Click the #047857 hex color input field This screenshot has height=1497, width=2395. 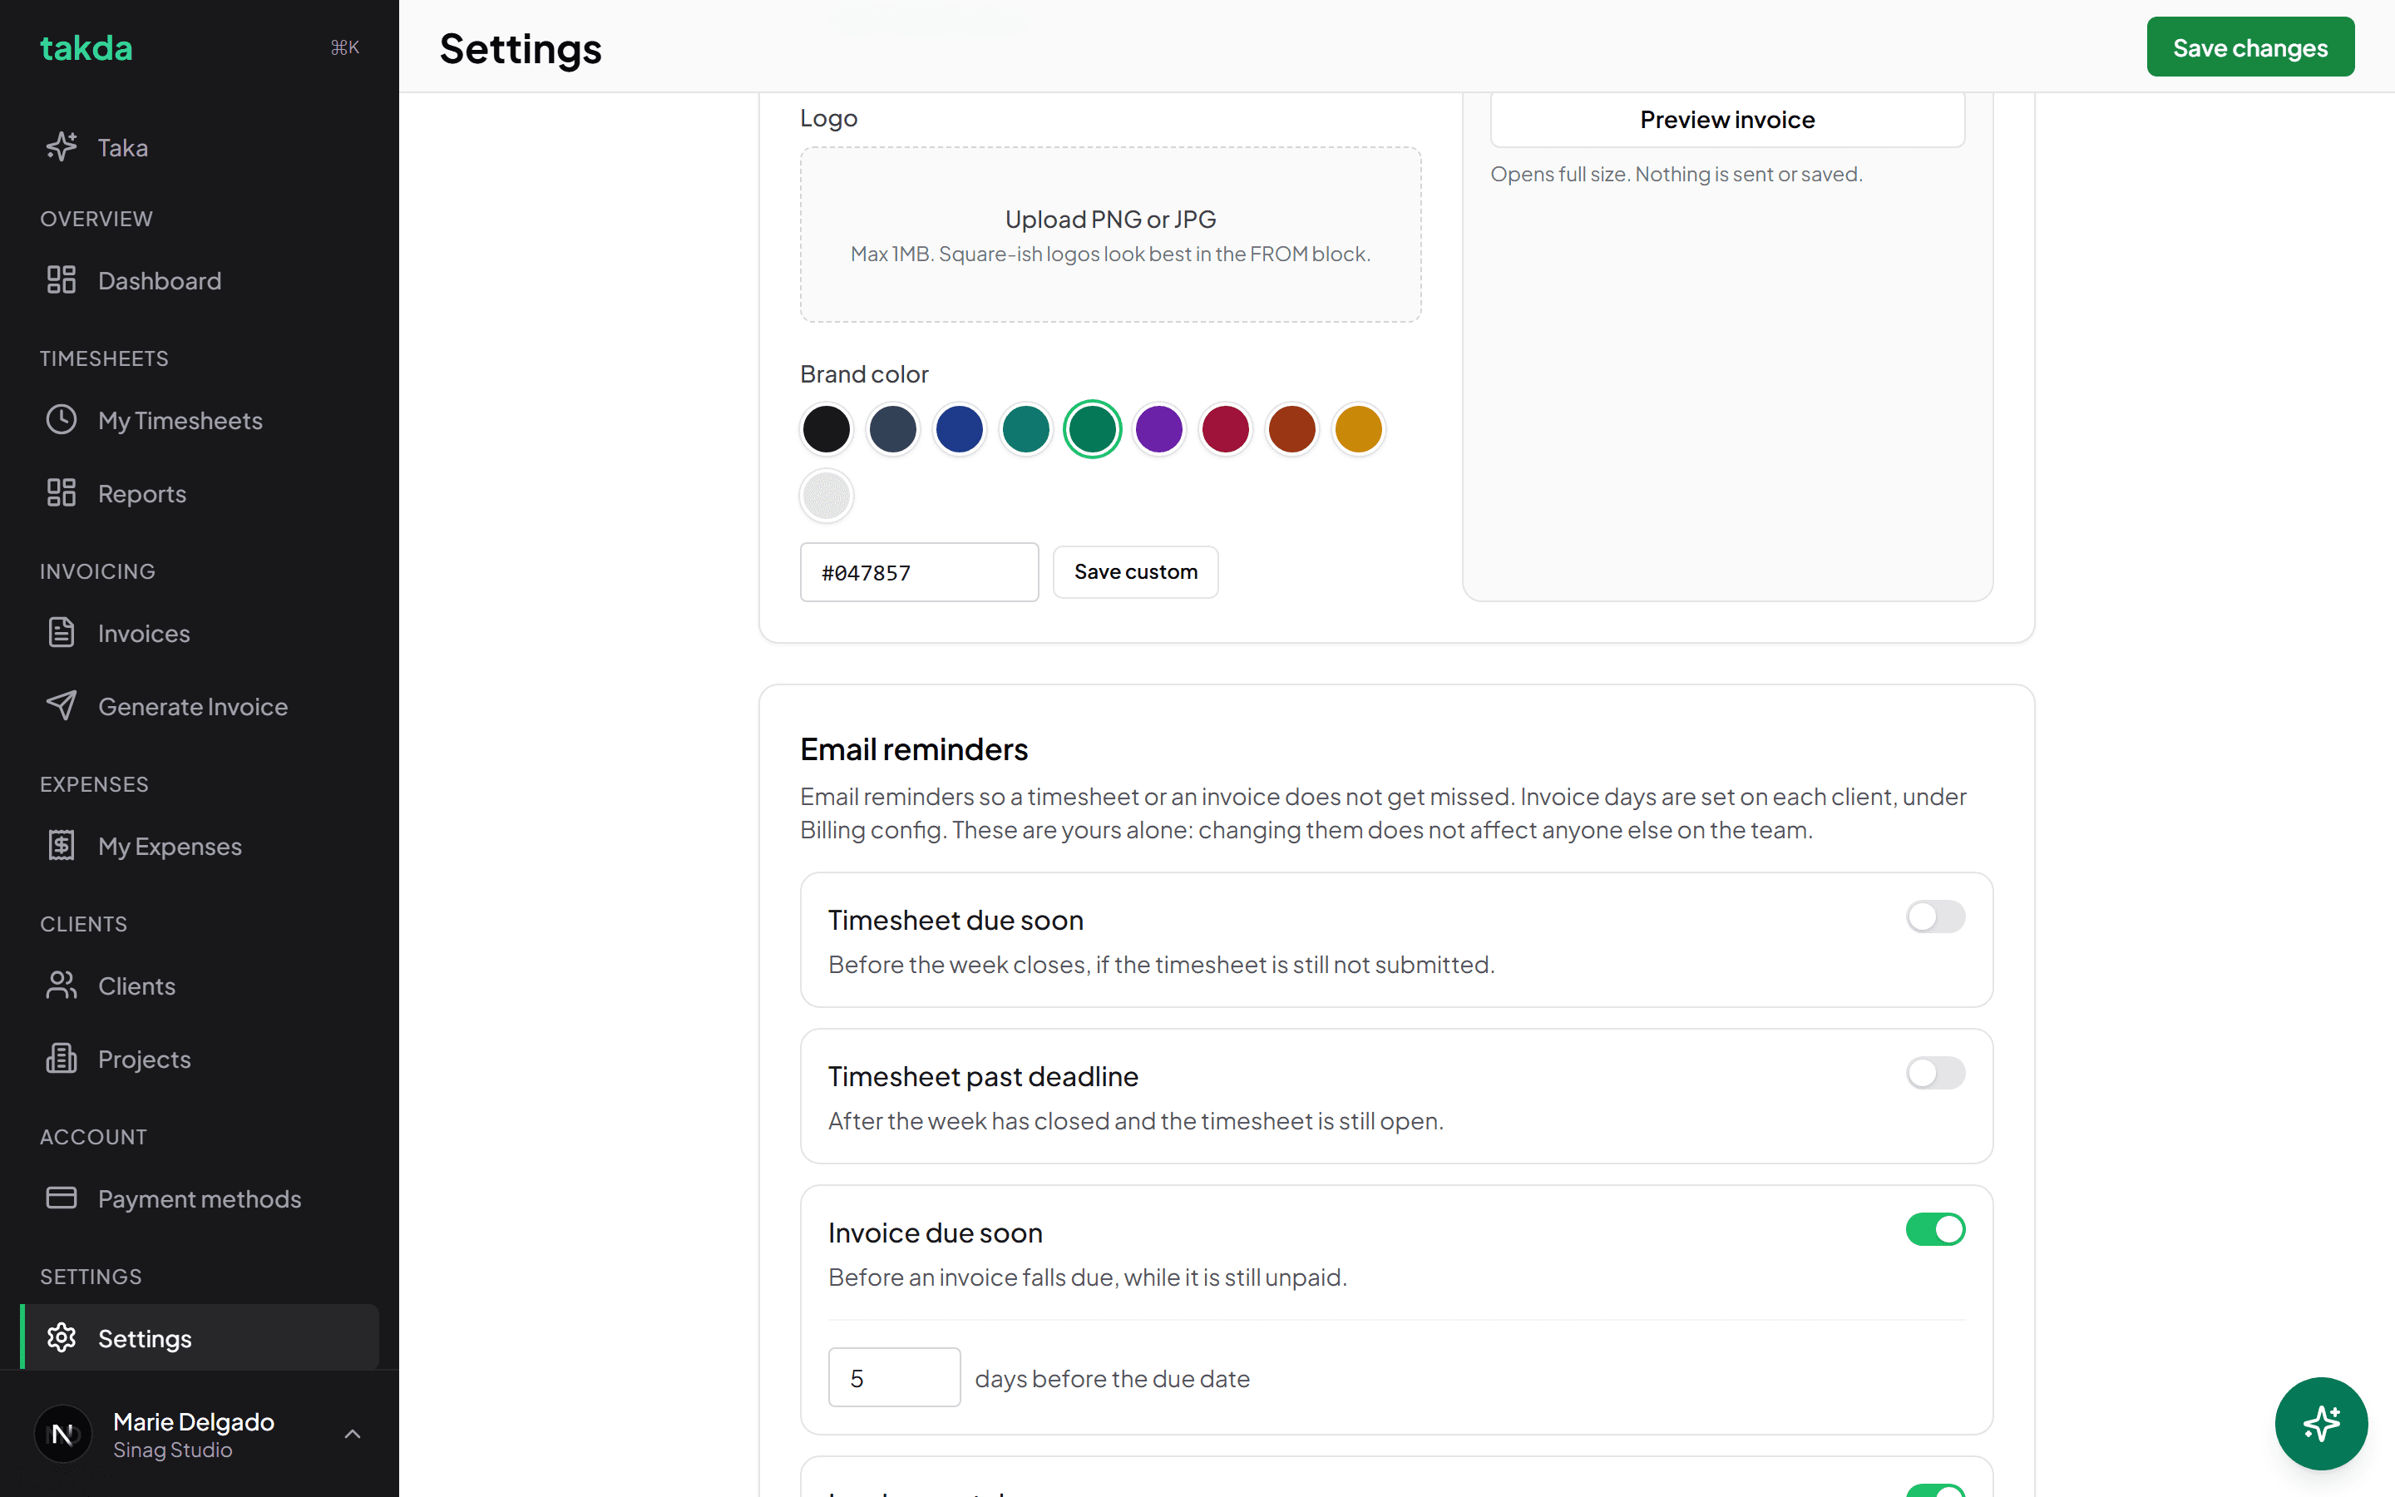click(x=920, y=572)
